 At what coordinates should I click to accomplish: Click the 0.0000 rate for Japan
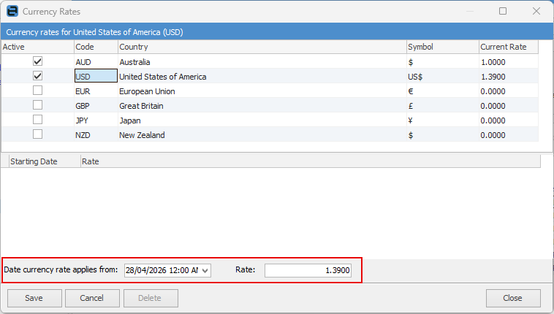coord(509,120)
